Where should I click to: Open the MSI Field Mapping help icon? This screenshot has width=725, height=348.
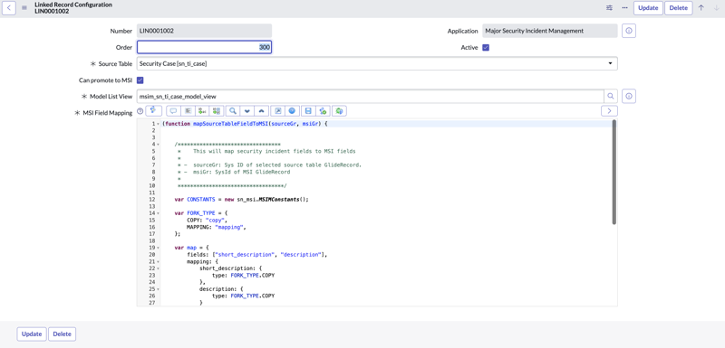pos(140,111)
